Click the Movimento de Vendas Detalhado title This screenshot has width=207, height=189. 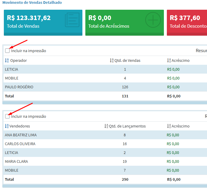tap(32, 3)
